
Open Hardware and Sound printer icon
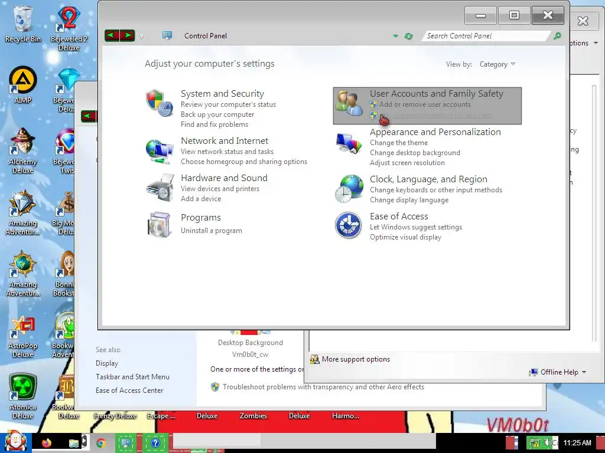point(160,188)
